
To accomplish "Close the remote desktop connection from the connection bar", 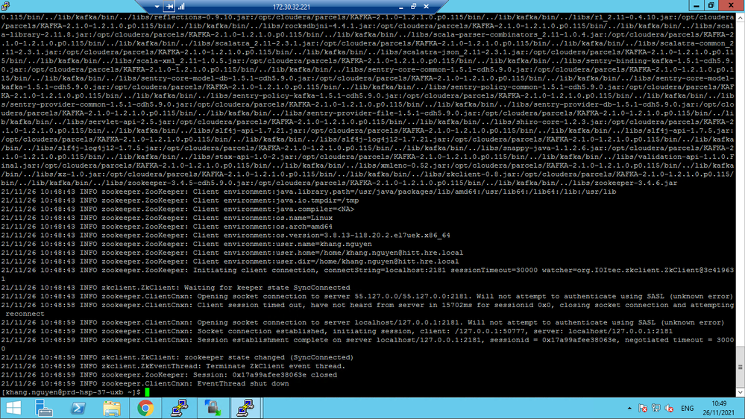I will tap(426, 7).
